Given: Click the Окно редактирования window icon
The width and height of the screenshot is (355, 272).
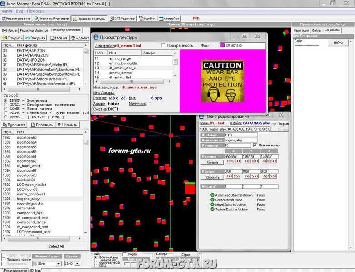Looking at the screenshot, I should (201, 117).
